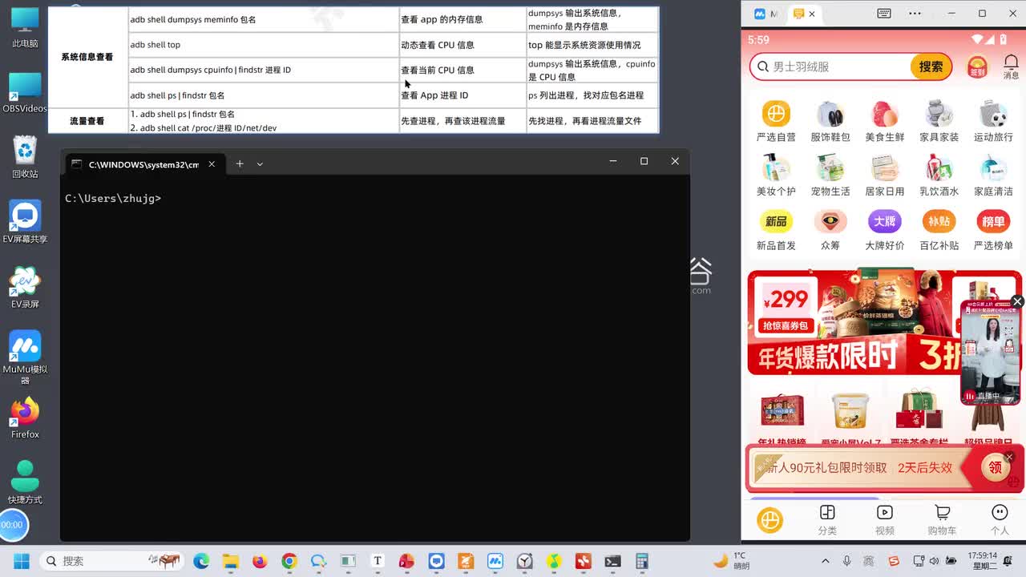Image resolution: width=1026 pixels, height=577 pixels.
Task: Click the taskbar 搜索 box
Action: coord(112,561)
